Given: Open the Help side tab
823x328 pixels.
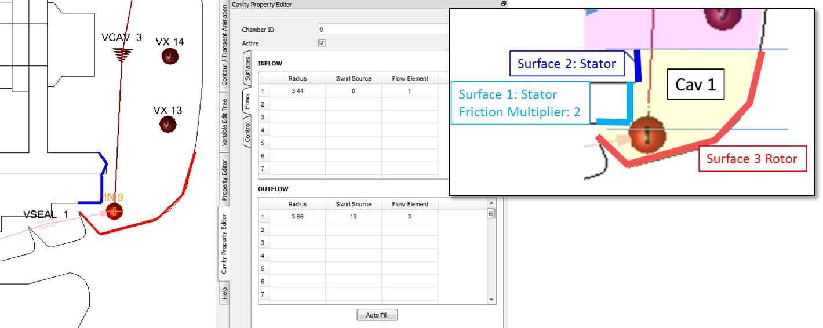Looking at the screenshot, I should coord(224,293).
